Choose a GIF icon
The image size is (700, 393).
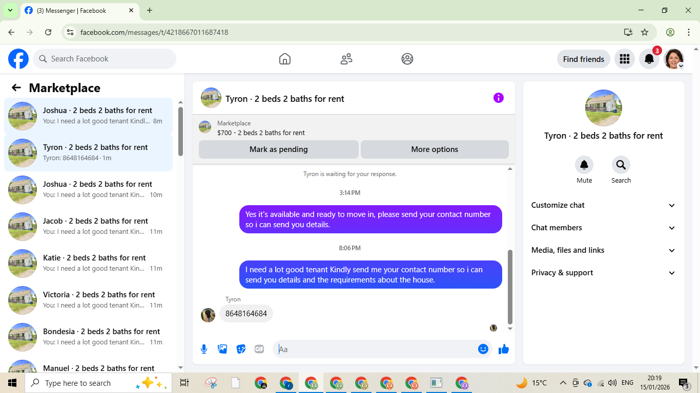pos(259,349)
